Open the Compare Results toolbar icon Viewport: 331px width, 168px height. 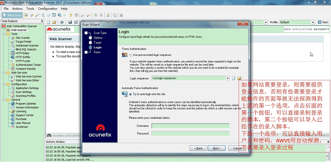click(76, 15)
